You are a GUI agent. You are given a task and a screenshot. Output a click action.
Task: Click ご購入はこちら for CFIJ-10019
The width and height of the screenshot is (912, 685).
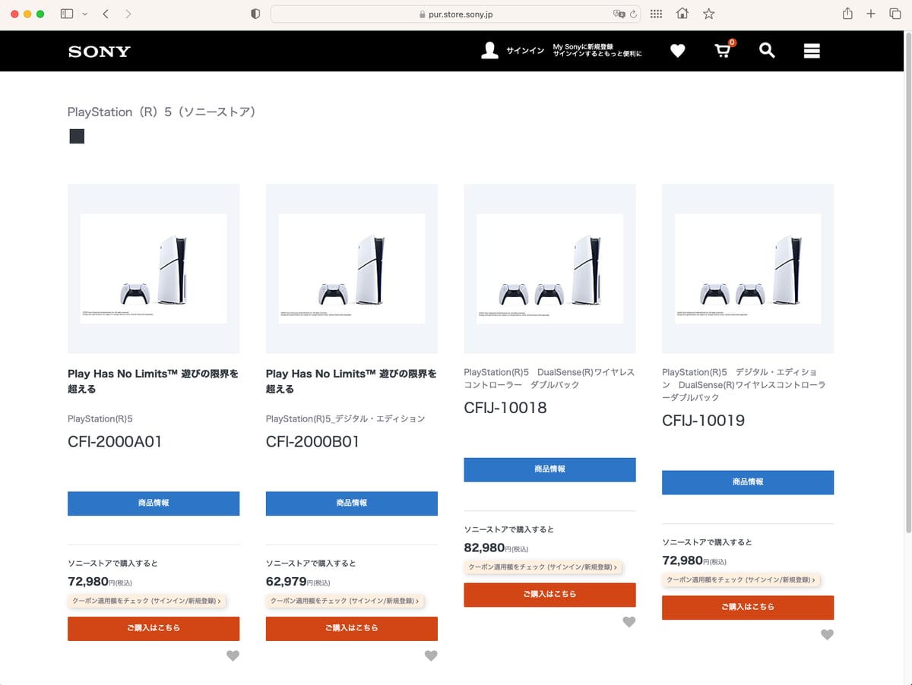point(748,608)
